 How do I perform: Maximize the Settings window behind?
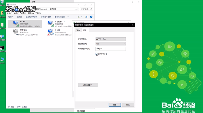133,2
